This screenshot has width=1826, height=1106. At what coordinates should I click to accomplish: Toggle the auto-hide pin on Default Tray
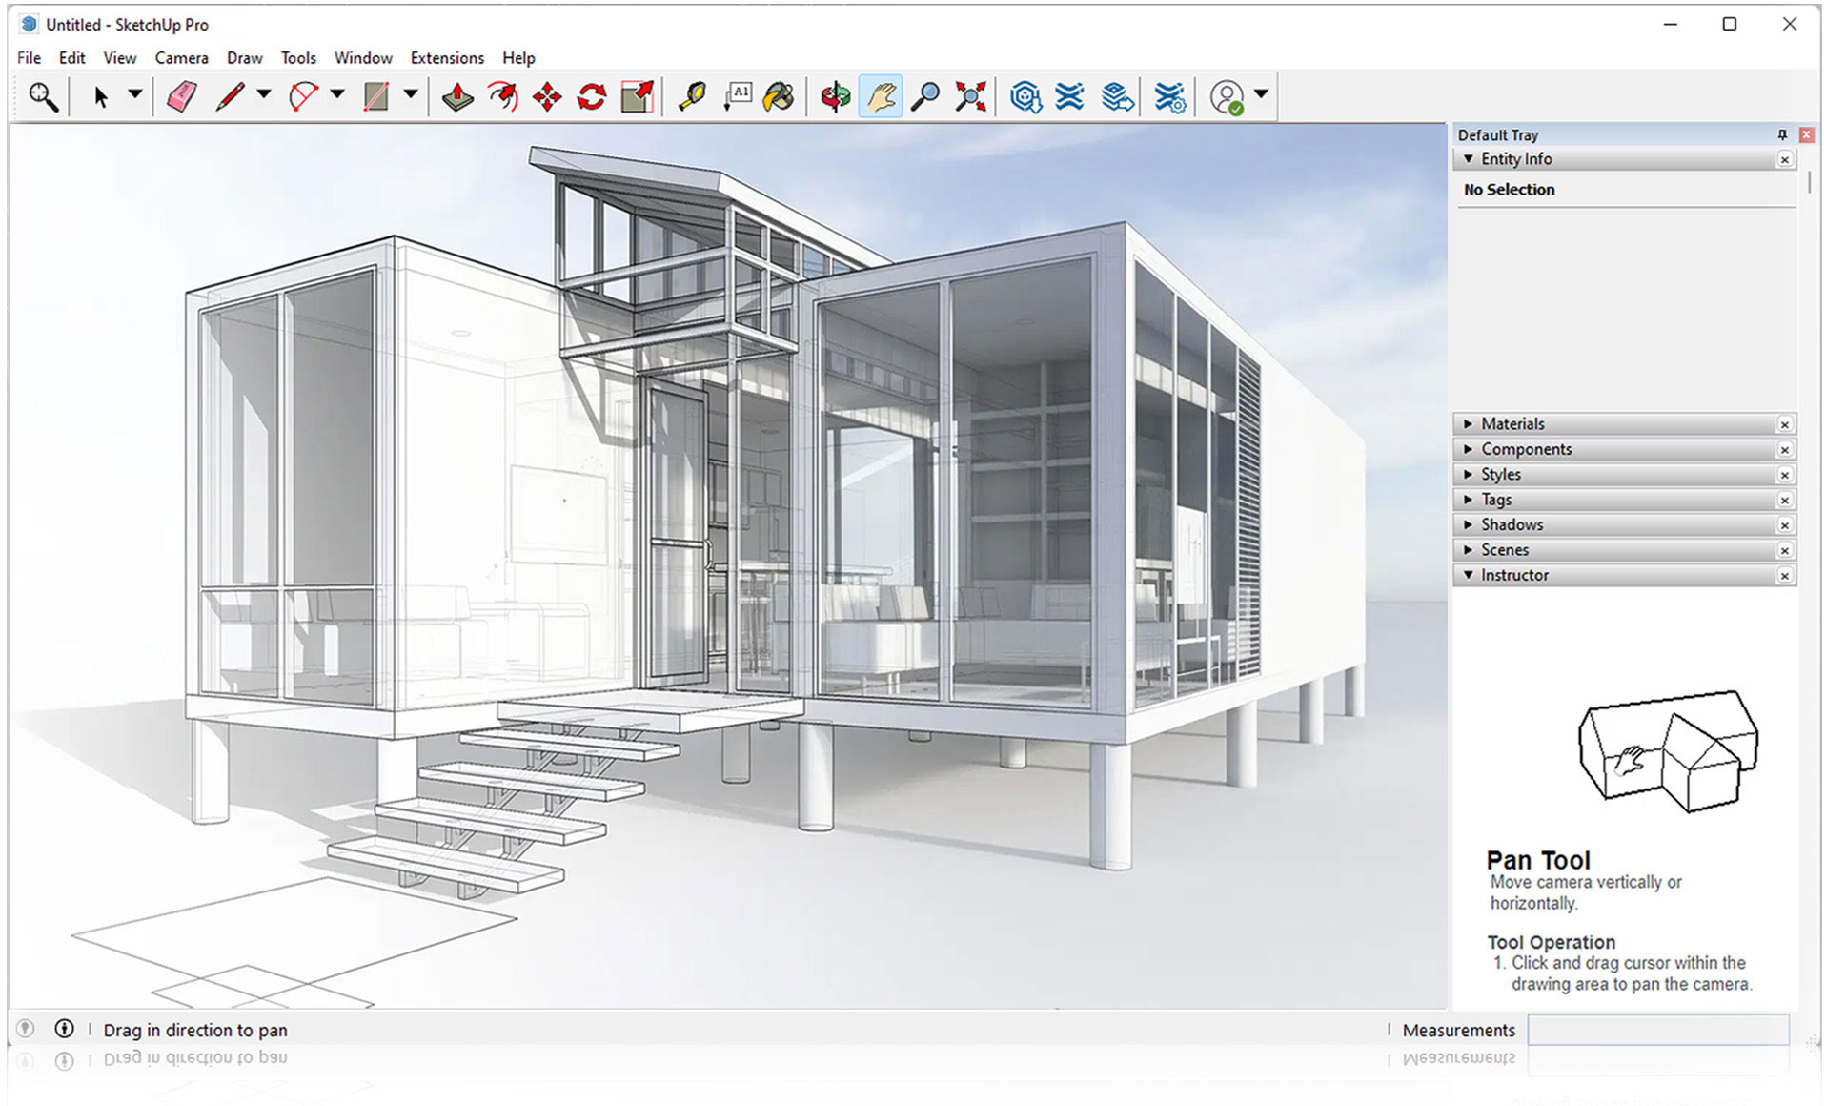(1781, 134)
